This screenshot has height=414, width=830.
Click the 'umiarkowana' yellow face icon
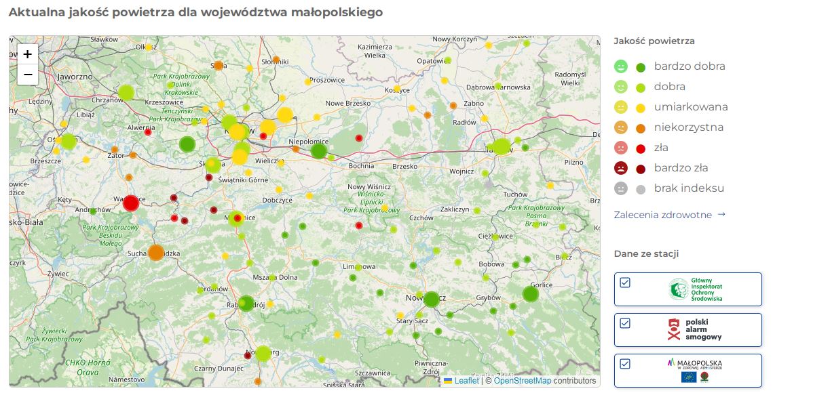[x=621, y=107]
